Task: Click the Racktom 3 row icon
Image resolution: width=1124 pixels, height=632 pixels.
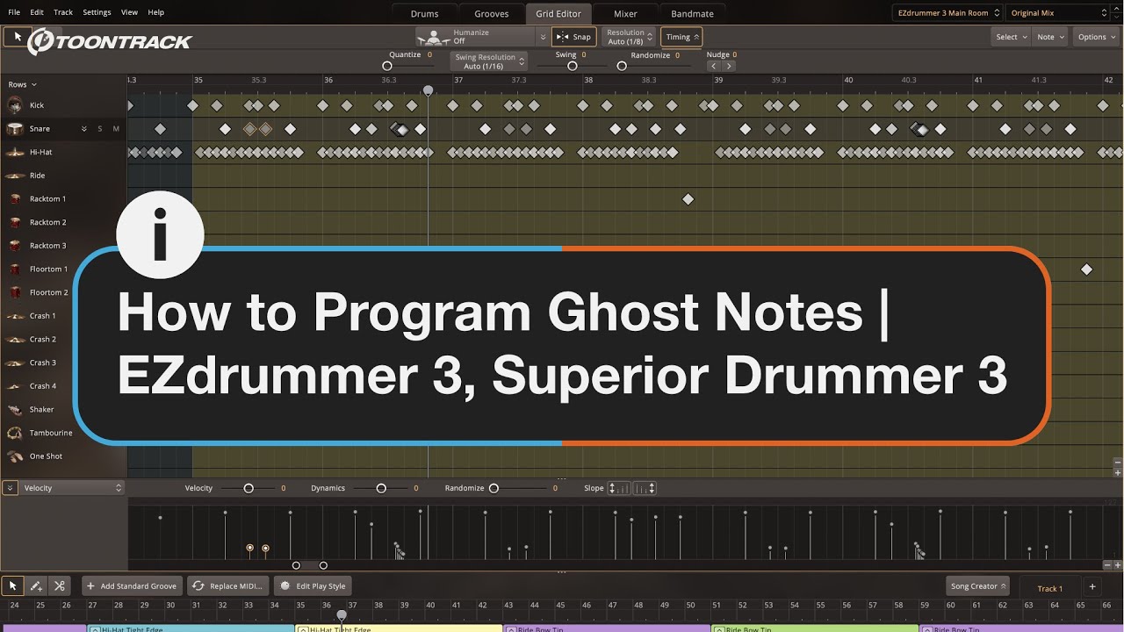Action: tap(15, 246)
